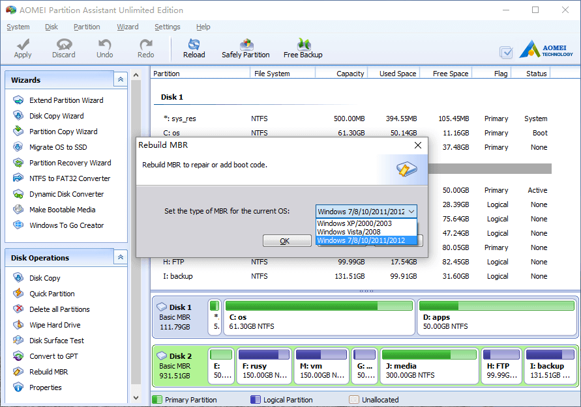
Task: Select Make Bootable Media
Action: 62,210
